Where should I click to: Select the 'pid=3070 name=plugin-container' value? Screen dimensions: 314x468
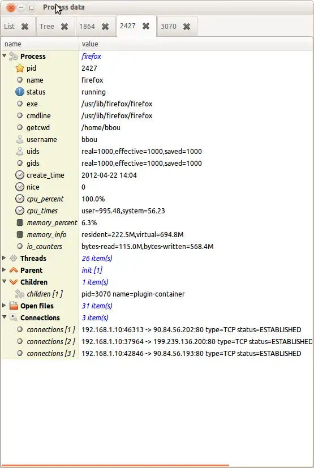coord(133,294)
